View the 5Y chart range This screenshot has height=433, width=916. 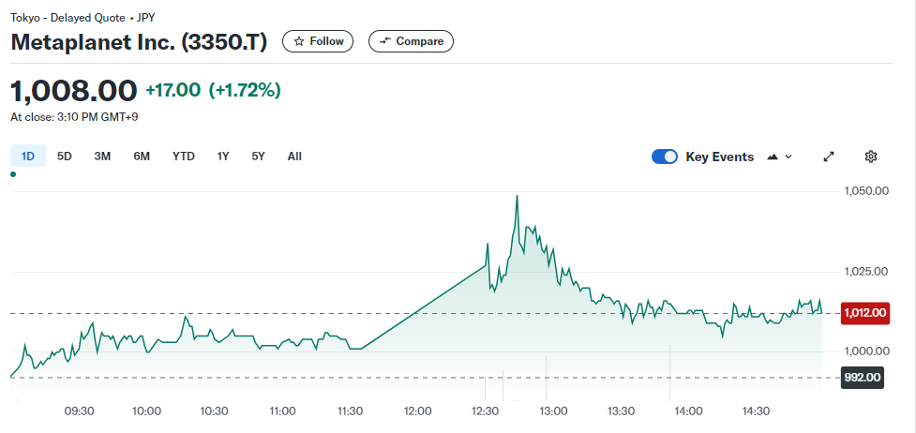pyautogui.click(x=258, y=157)
